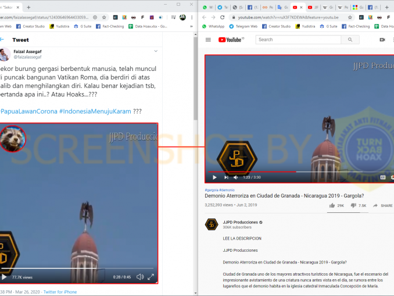394x296 pixels.
Task: Play the YouTube video
Action: (214, 177)
